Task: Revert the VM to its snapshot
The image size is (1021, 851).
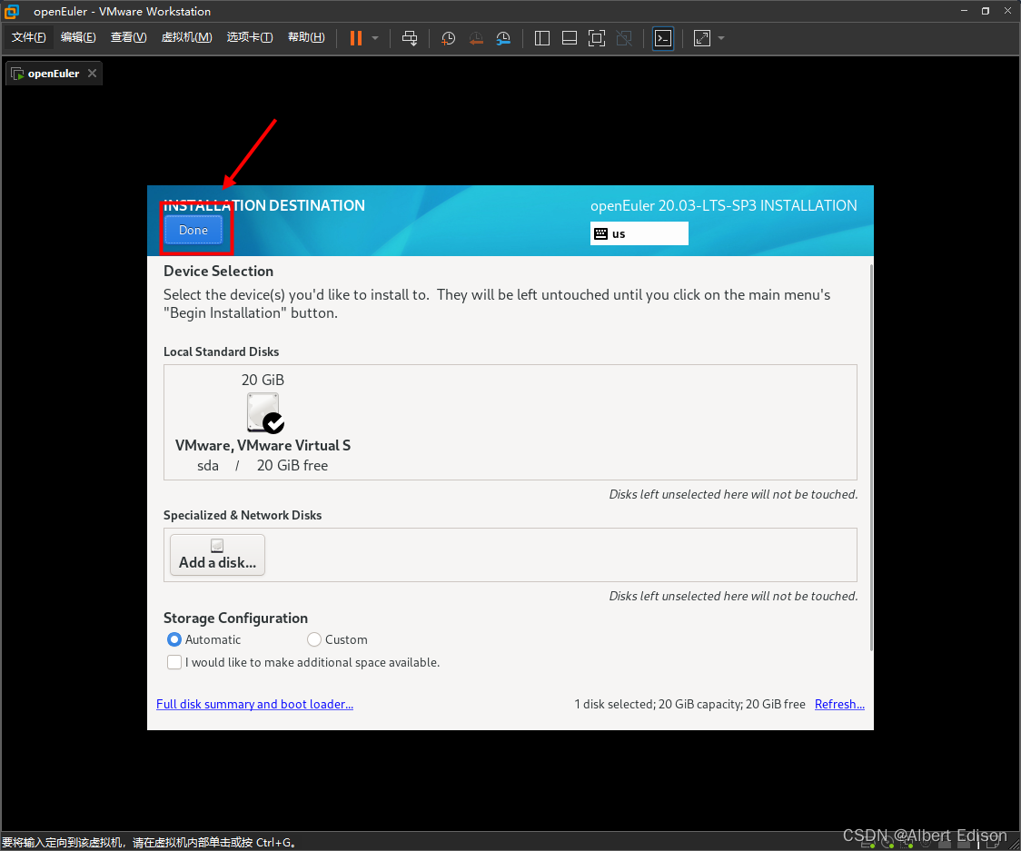Action: [x=475, y=37]
